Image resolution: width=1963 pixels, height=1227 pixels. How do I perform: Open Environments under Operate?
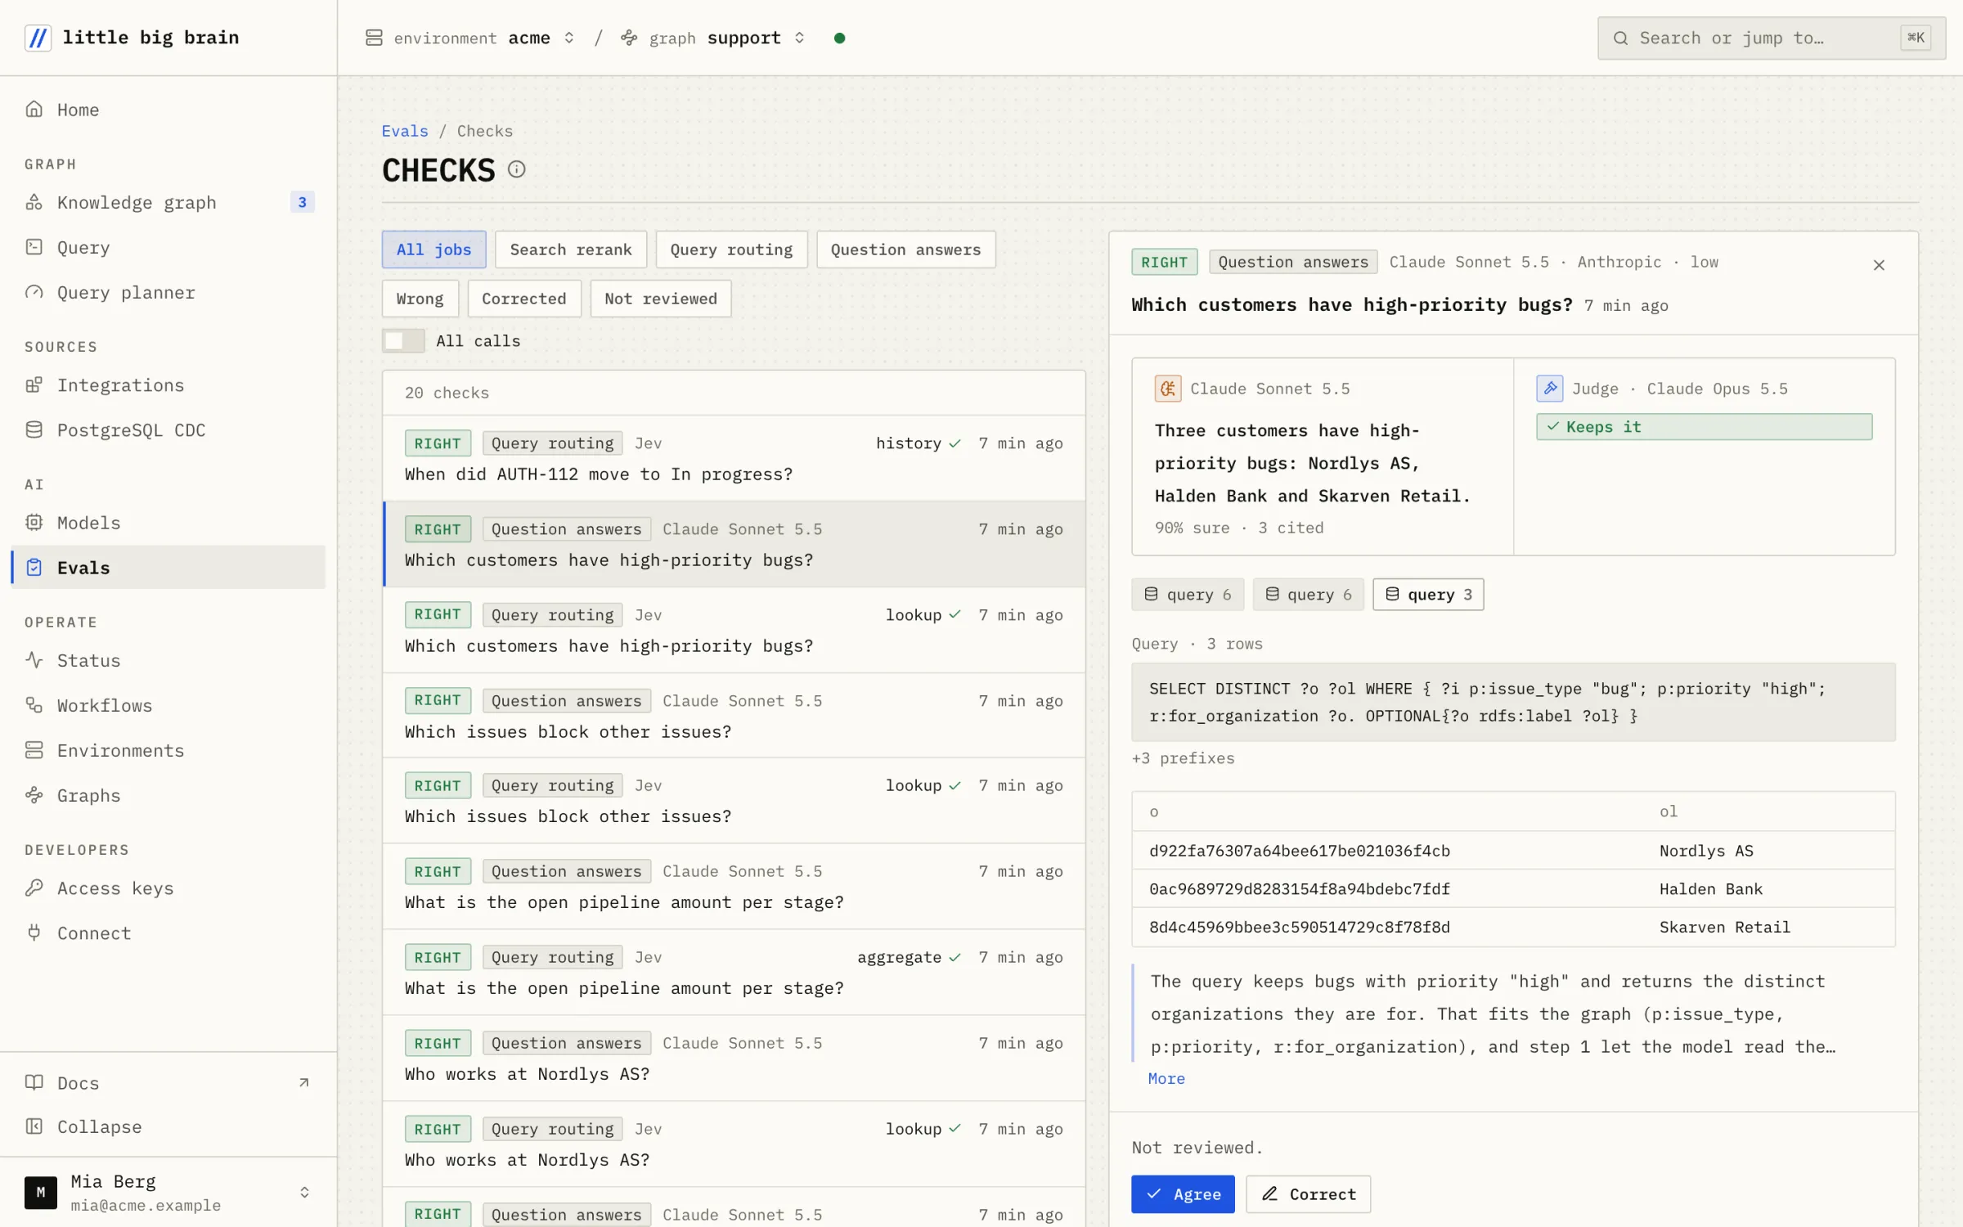(168, 750)
